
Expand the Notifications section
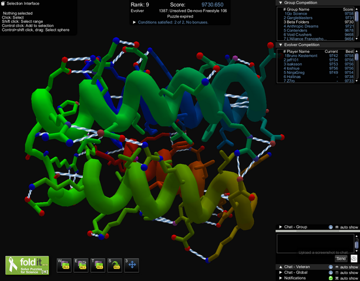click(280, 278)
